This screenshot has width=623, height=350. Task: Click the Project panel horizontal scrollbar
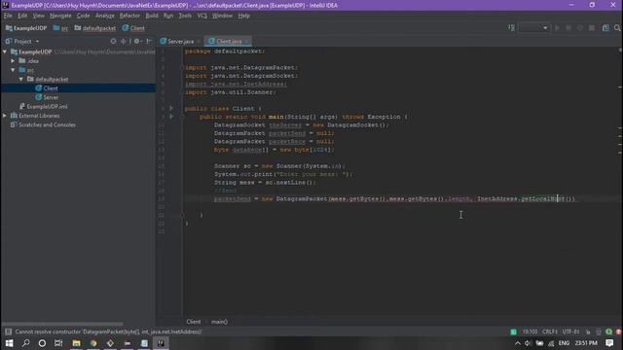coord(63,324)
